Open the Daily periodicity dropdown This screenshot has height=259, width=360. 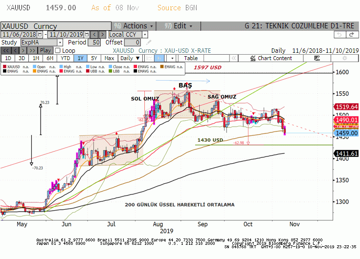pyautogui.click(x=130, y=58)
